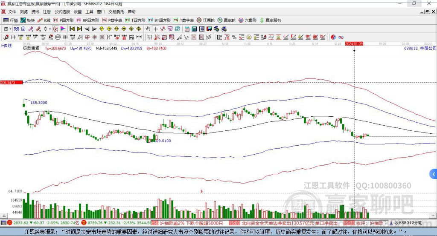The image size is (437, 236).
Task: Click the 深 index 8759.76 status entry
Action: point(116,223)
